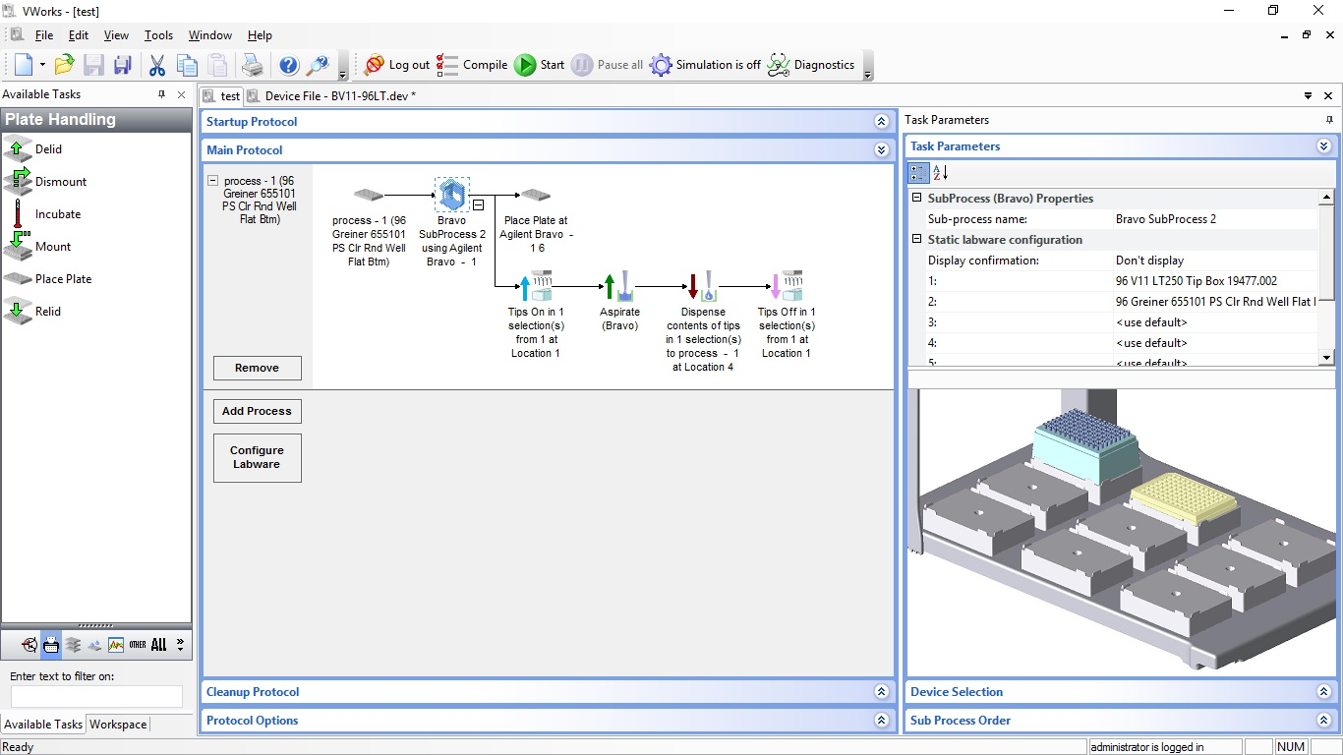
Task: Show the Plate Handling task category
Action: pos(51,645)
